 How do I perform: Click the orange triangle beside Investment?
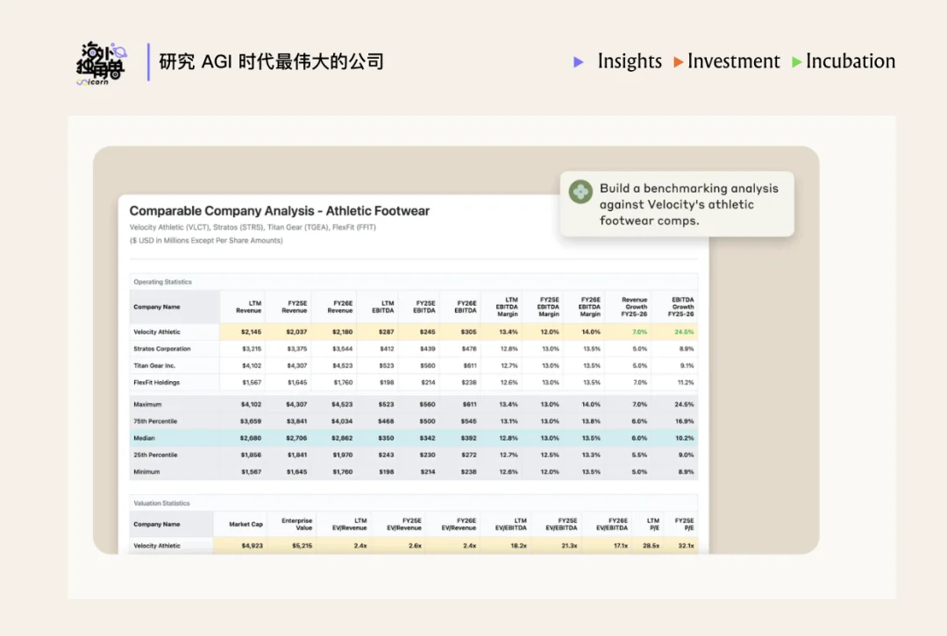(677, 62)
